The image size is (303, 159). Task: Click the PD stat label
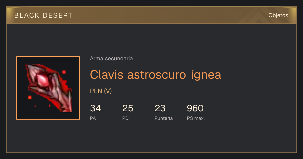pyautogui.click(x=125, y=118)
